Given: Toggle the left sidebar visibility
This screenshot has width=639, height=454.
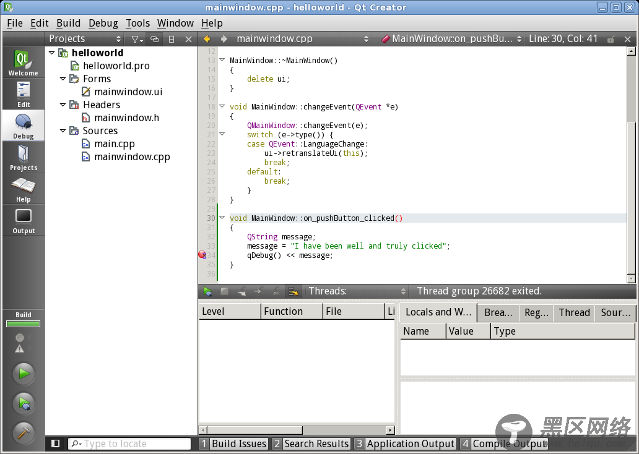Looking at the screenshot, I should (x=56, y=443).
